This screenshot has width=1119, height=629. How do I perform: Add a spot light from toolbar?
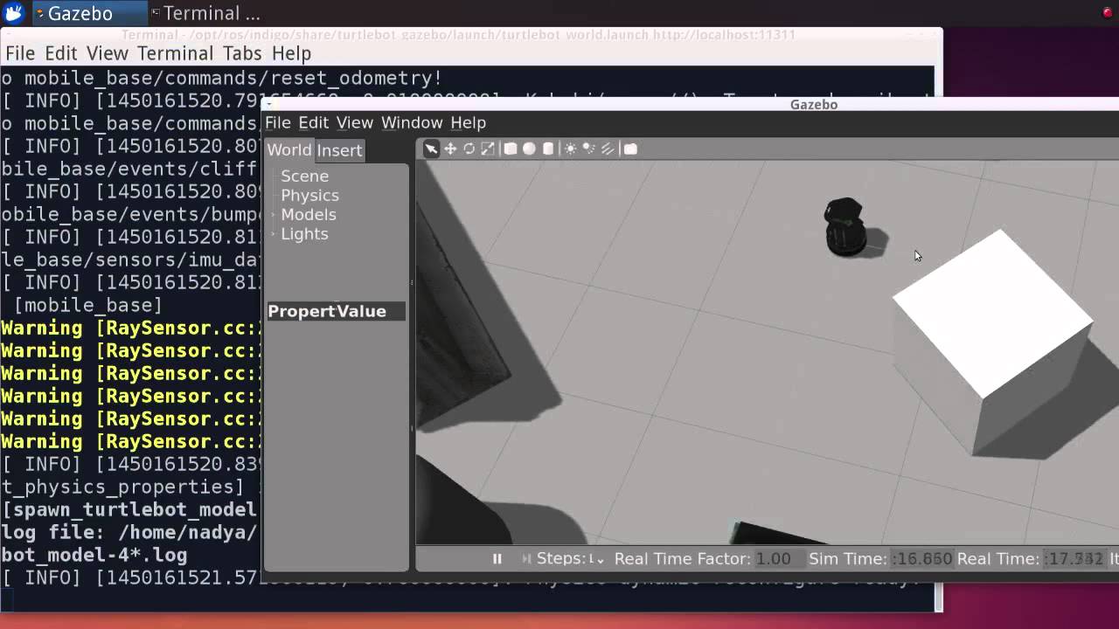588,149
